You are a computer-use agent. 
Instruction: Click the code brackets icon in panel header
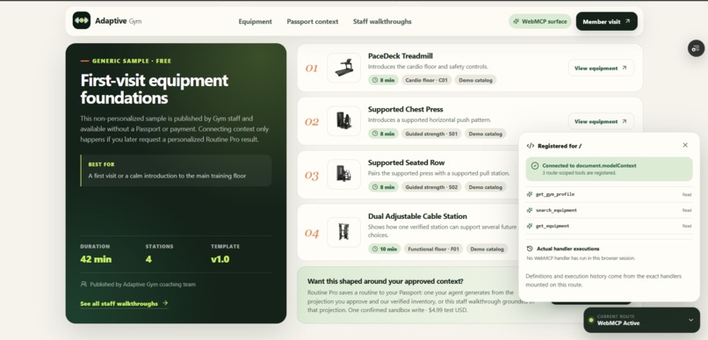tap(530, 146)
